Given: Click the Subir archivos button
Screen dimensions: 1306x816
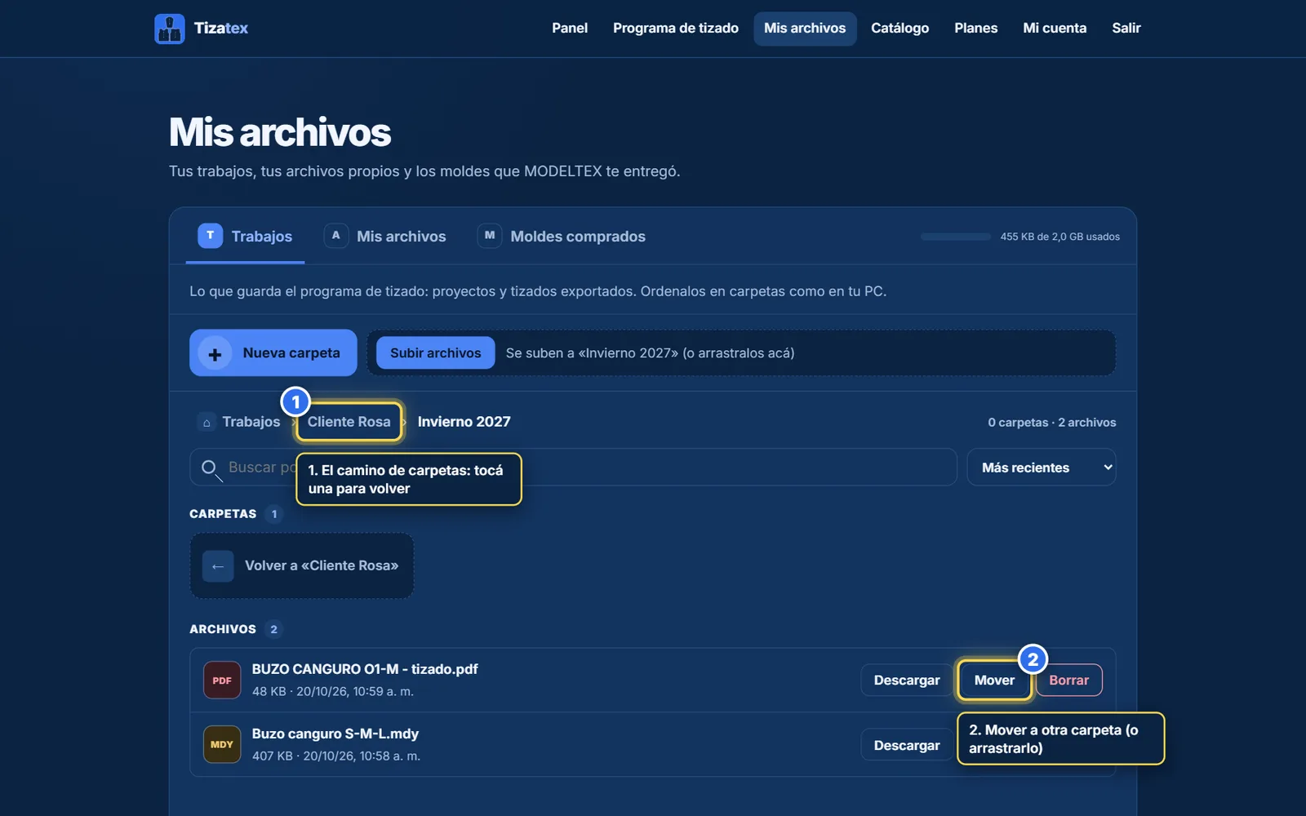Looking at the screenshot, I should pos(436,353).
